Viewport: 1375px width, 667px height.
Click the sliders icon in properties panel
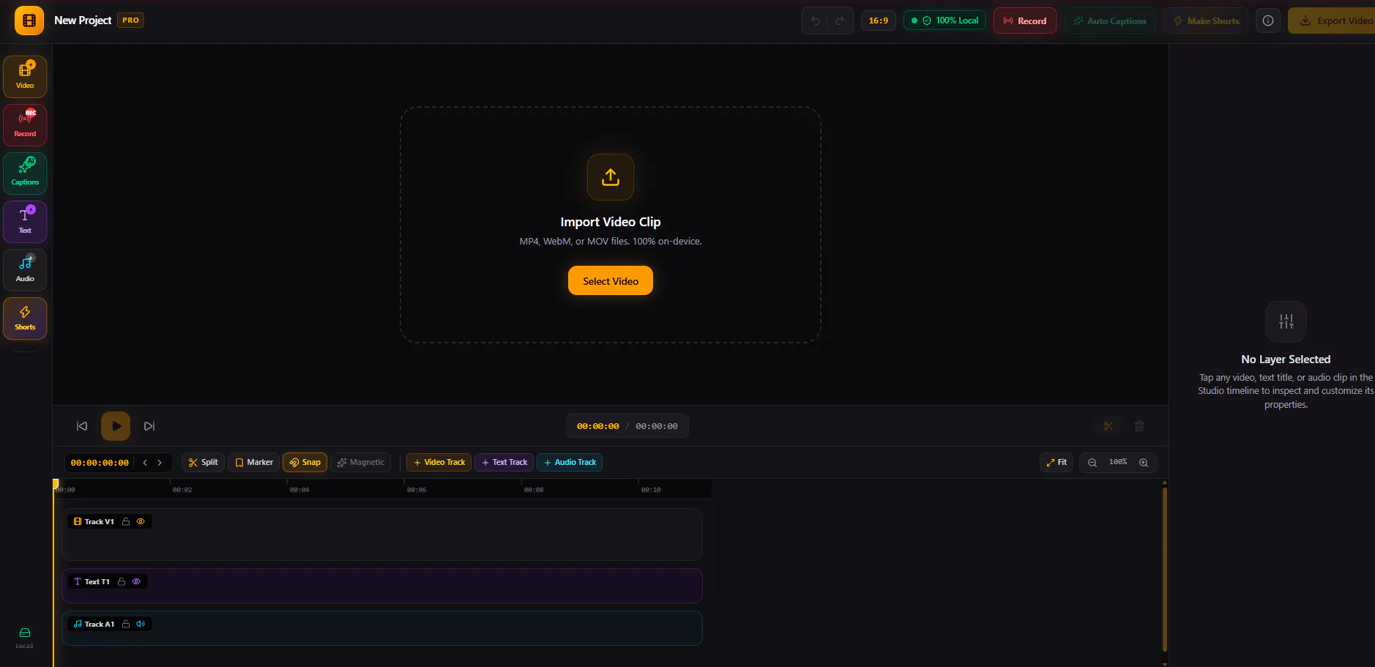tap(1286, 321)
